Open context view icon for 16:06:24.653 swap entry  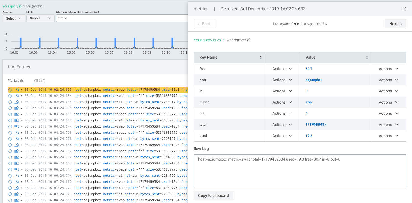coord(17,163)
